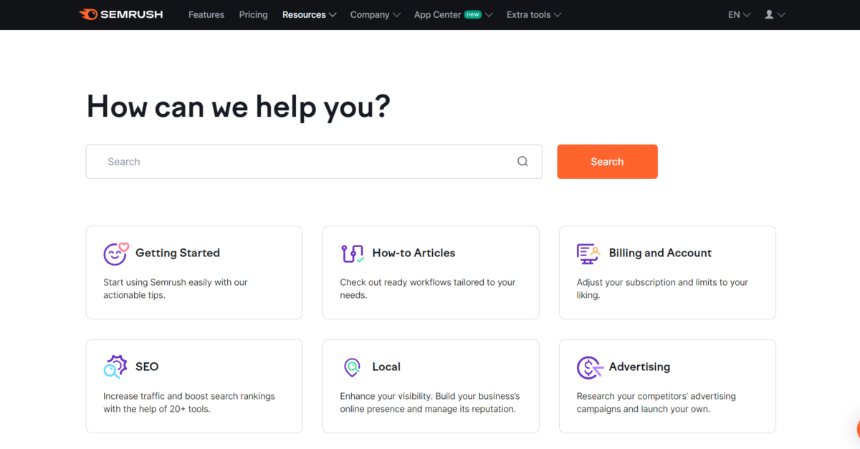This screenshot has width=860, height=449.
Task: Open the Local heading link
Action: (386, 367)
